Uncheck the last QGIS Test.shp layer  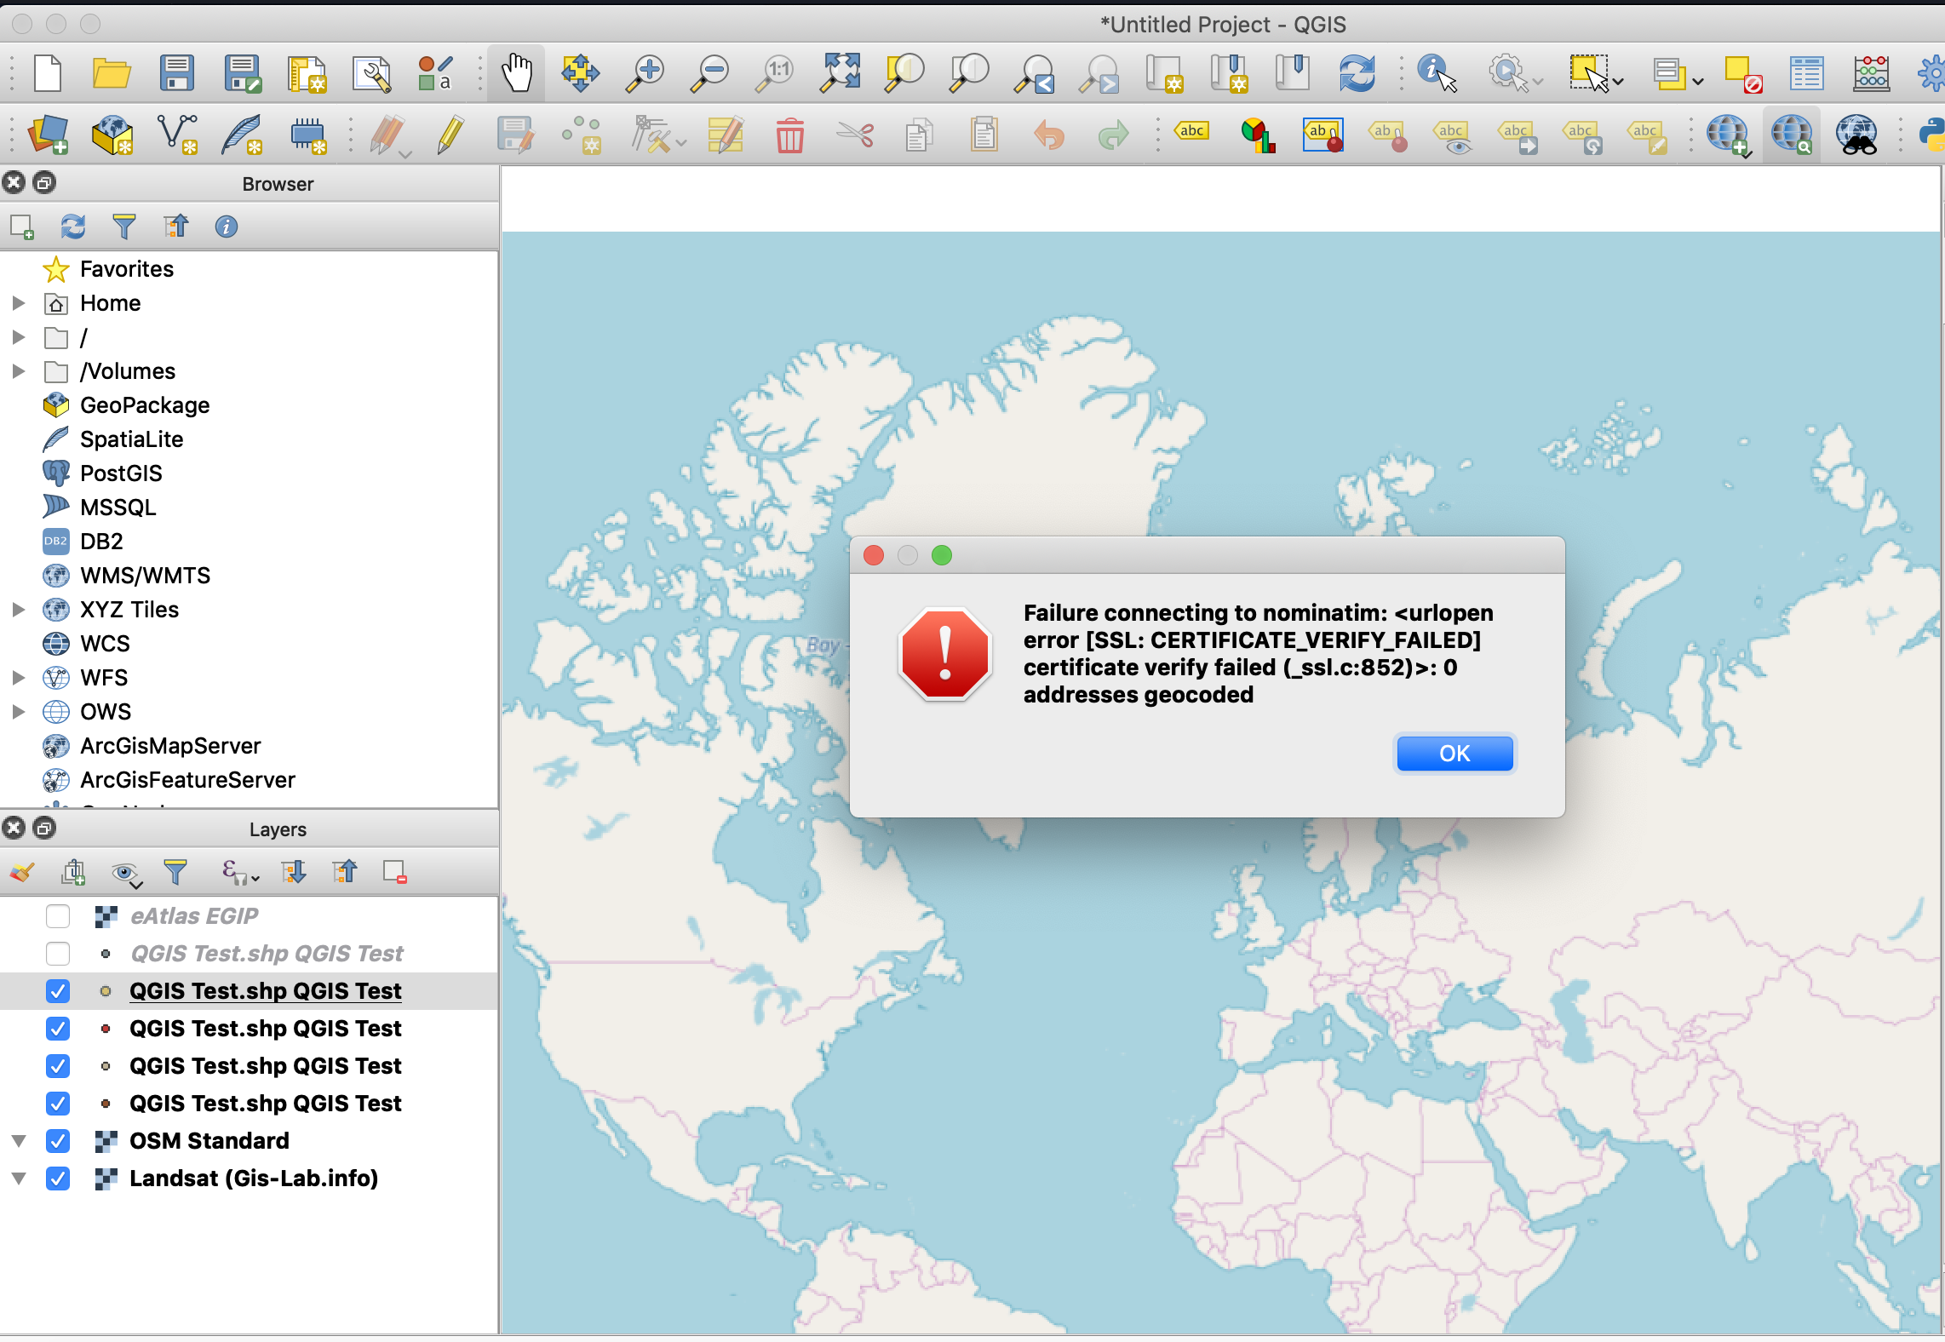coord(58,1104)
